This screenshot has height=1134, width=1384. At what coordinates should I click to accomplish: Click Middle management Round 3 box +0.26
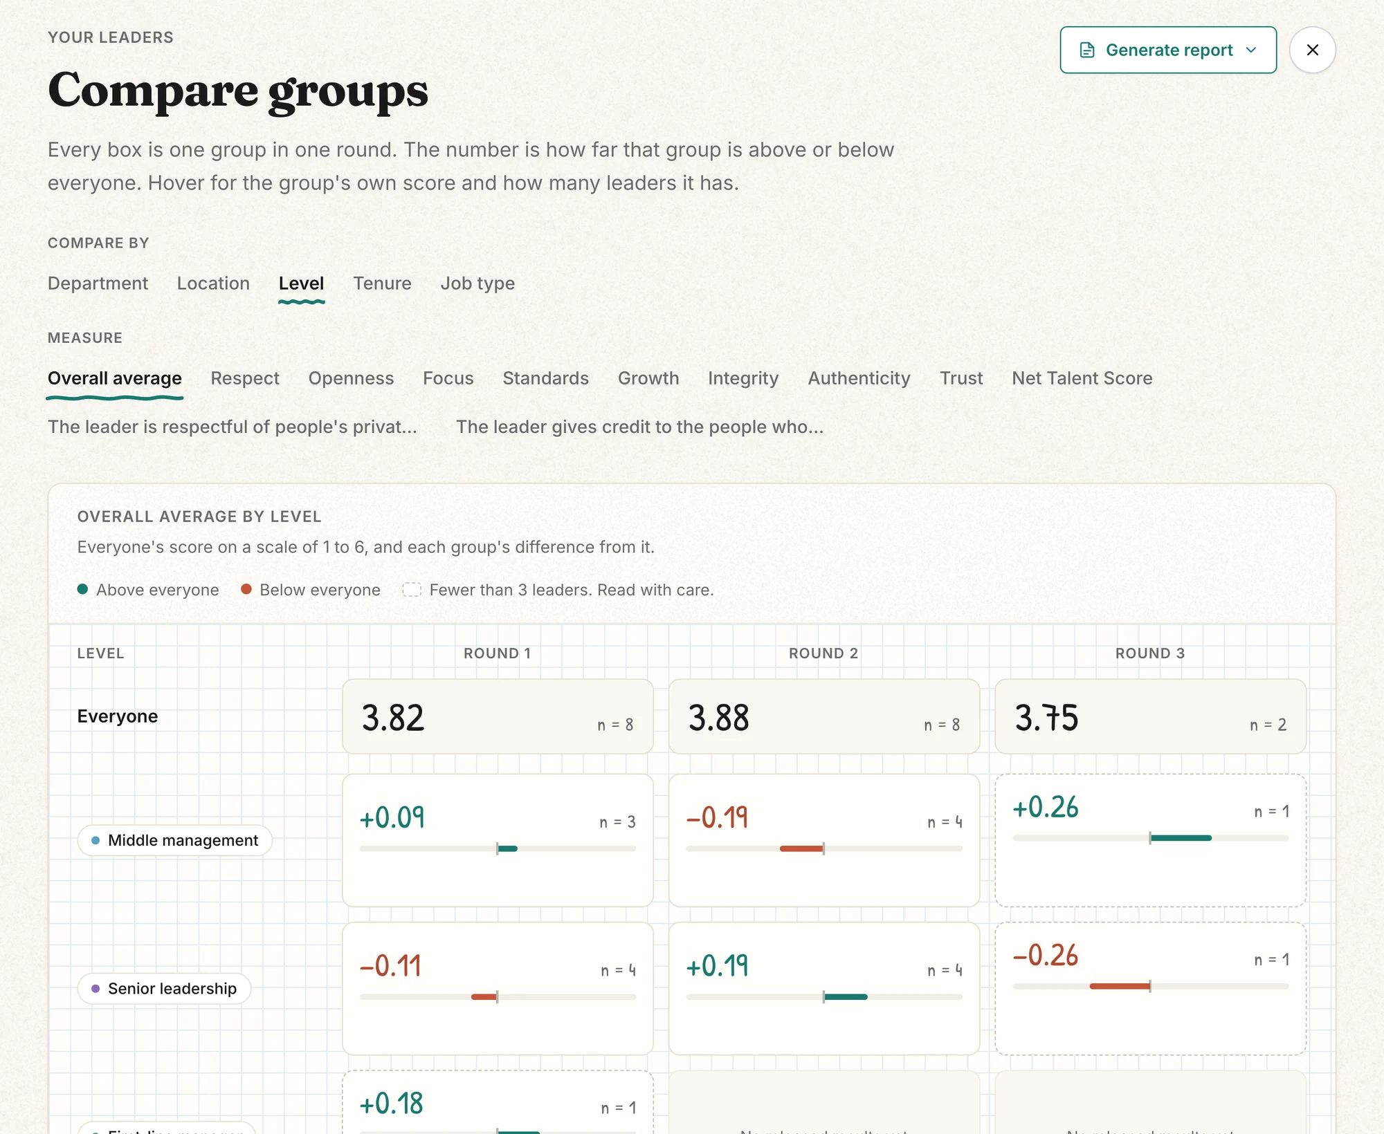[1150, 840]
